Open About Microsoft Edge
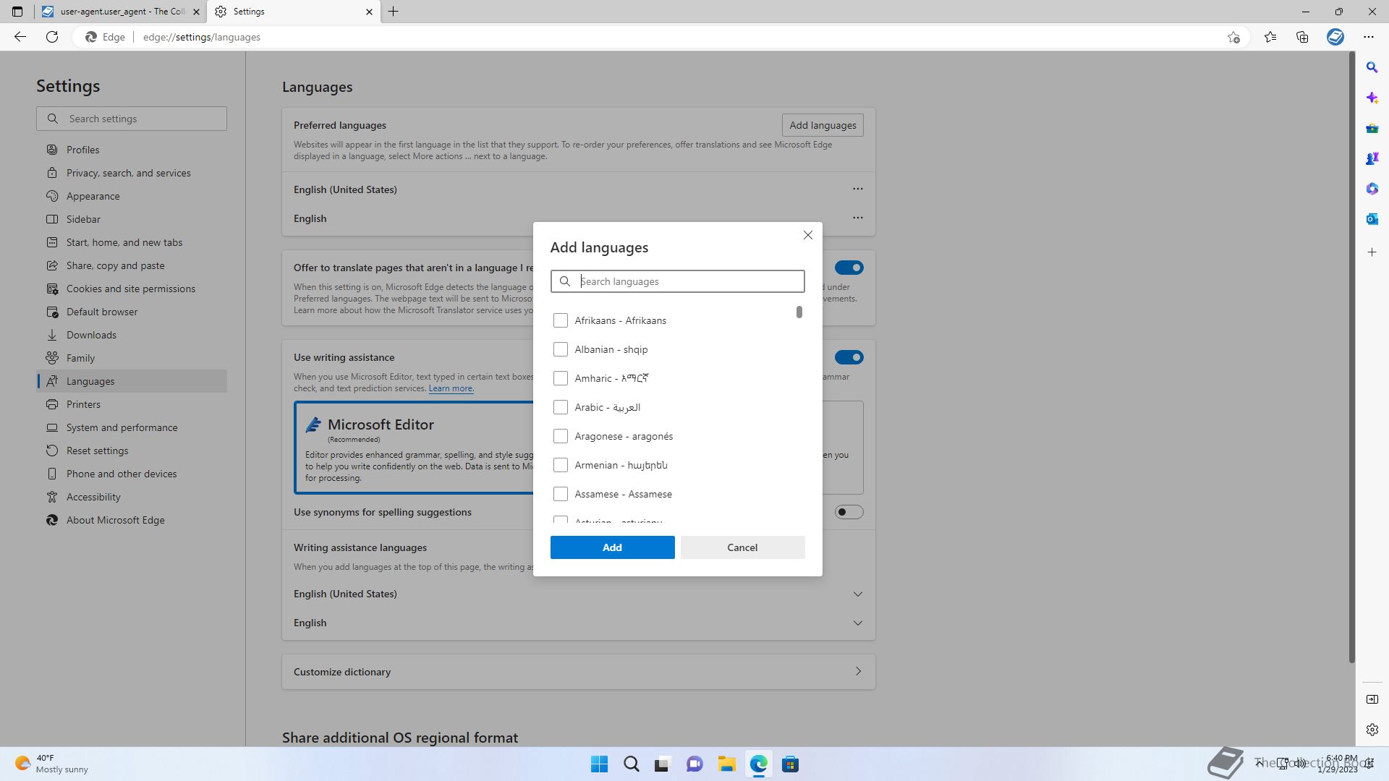The width and height of the screenshot is (1389, 781). [132, 520]
